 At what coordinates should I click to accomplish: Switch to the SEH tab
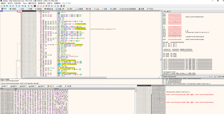pyautogui.click(x=70, y=9)
